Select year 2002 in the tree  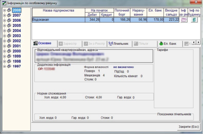pyautogui.click(x=17, y=41)
